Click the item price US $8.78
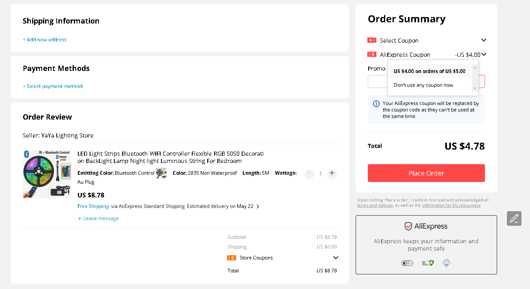The width and height of the screenshot is (530, 289). [91, 195]
